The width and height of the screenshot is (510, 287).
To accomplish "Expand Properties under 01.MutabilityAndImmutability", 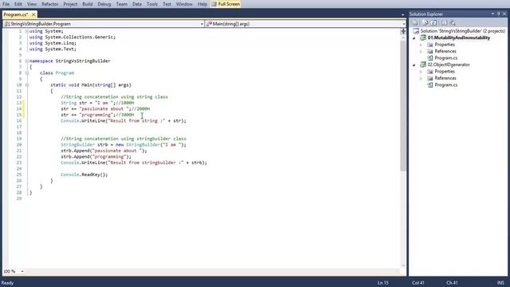I will click(422, 45).
